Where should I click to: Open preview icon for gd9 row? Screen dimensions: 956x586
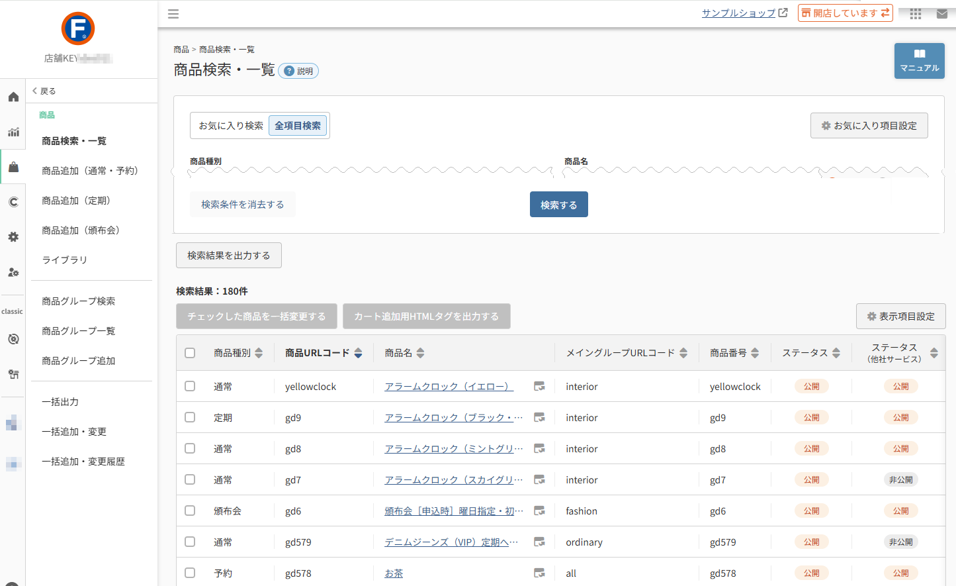(539, 417)
